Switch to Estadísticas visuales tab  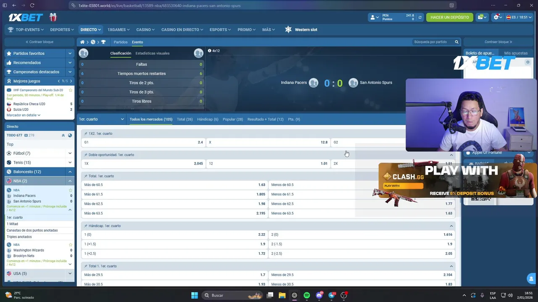click(x=153, y=53)
